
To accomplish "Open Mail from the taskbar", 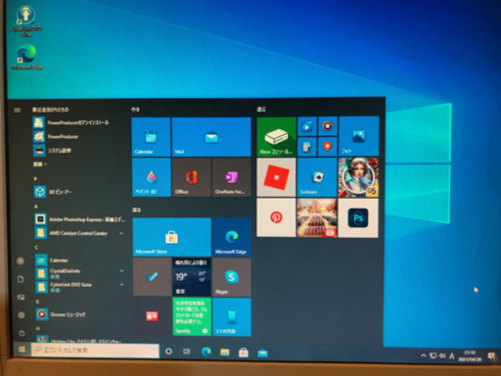I will [262, 352].
